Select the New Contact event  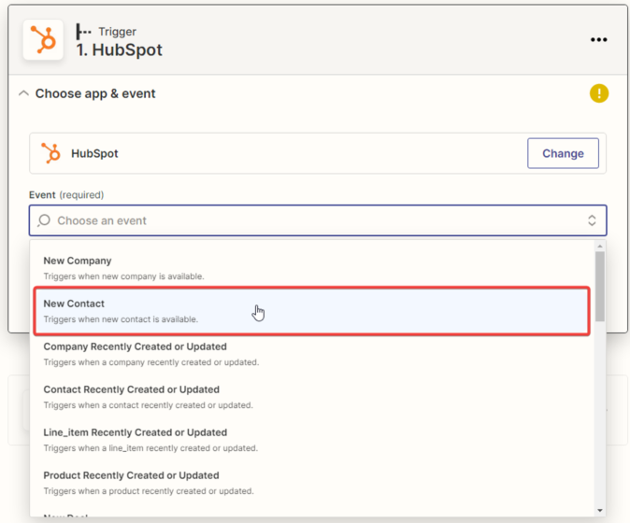(312, 311)
